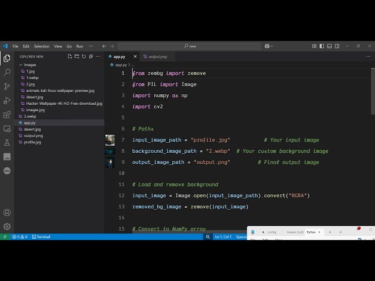
Task: Open the Explorer view in activity bar
Action: [7, 58]
